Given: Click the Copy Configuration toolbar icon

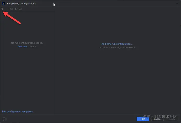Looking at the screenshot, I should click(11, 9).
